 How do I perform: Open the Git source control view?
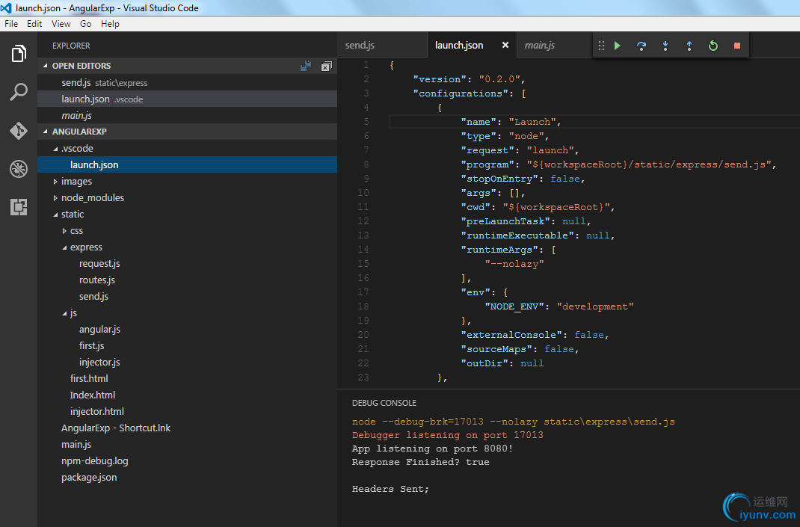pyautogui.click(x=19, y=131)
